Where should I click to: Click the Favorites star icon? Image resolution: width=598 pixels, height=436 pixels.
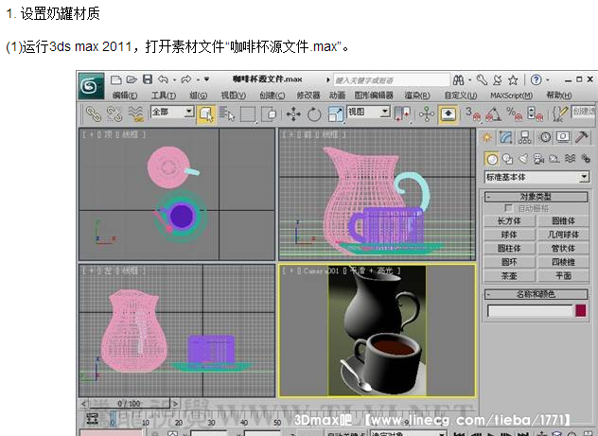point(513,80)
